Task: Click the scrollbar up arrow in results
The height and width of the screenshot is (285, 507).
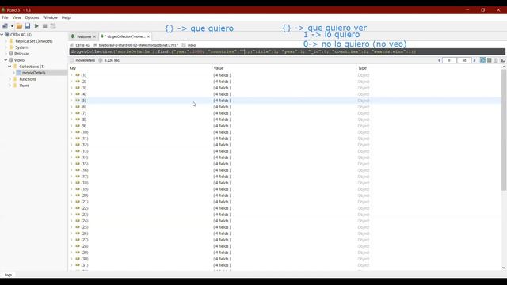Action: (504, 66)
